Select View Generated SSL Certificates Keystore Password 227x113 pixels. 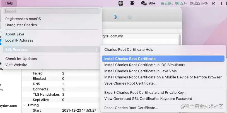point(148,99)
